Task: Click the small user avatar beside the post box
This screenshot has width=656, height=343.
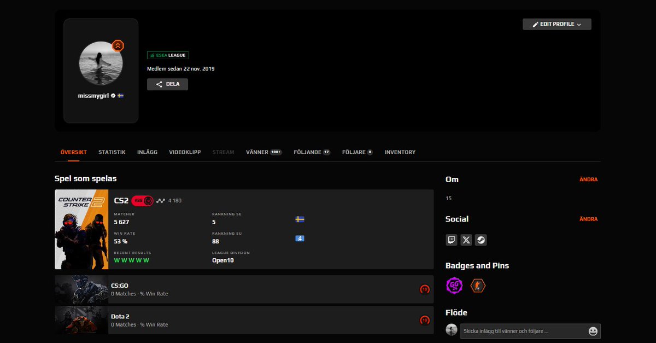Action: tap(452, 329)
